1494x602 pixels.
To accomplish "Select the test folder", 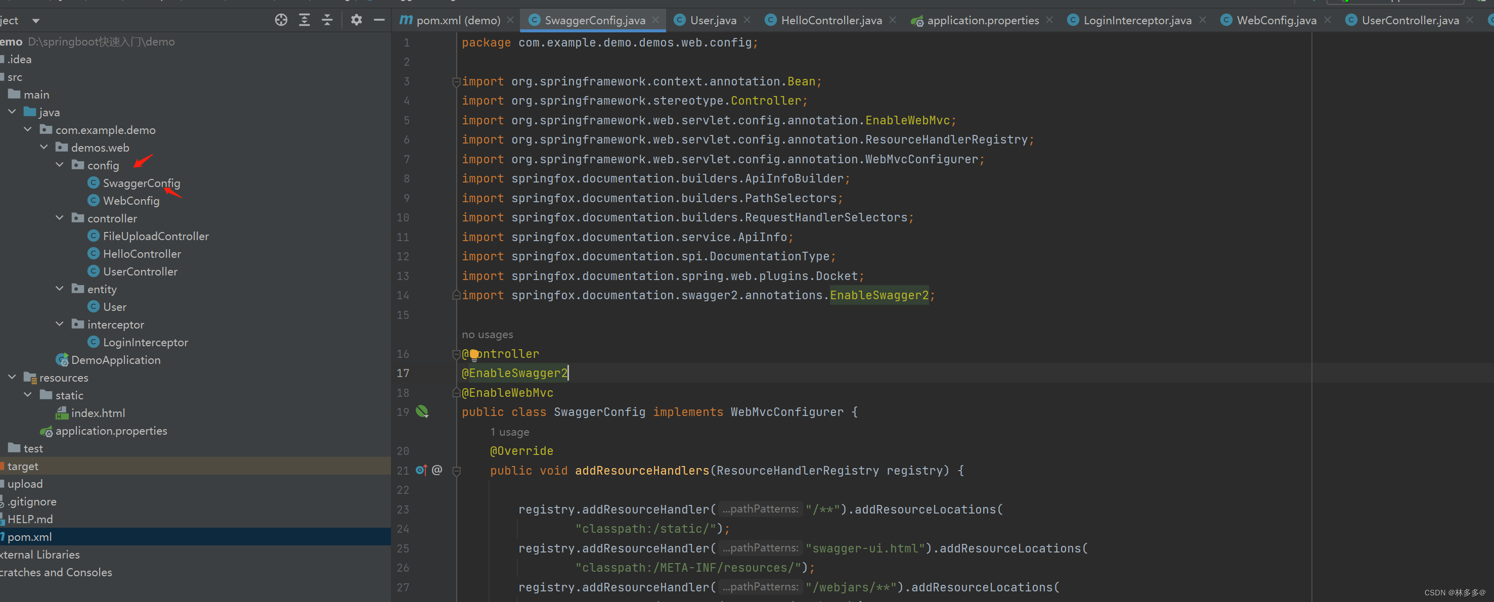I will 33,448.
